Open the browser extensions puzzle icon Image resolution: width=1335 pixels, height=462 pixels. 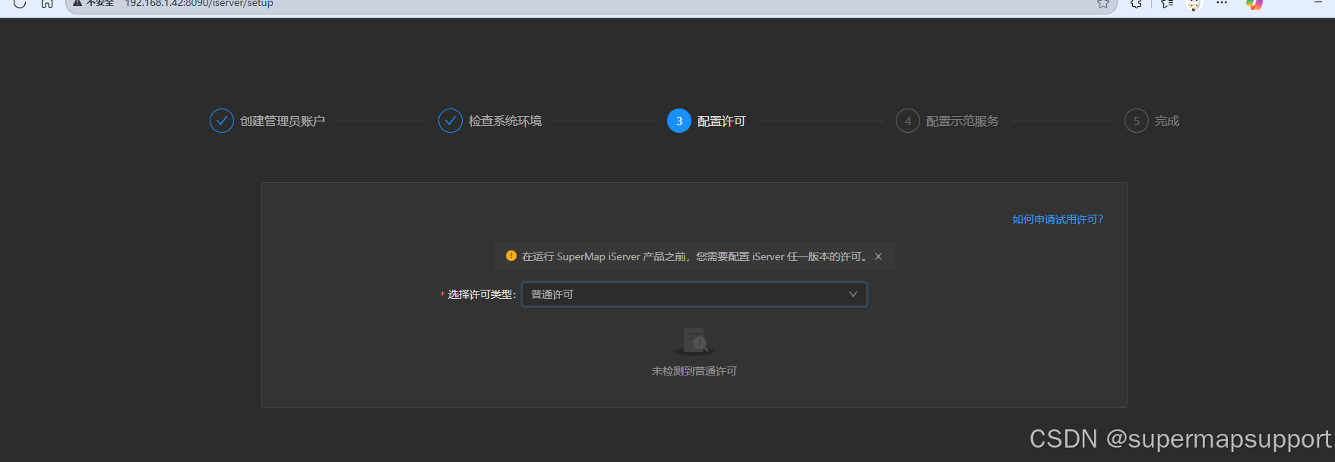(1136, 3)
